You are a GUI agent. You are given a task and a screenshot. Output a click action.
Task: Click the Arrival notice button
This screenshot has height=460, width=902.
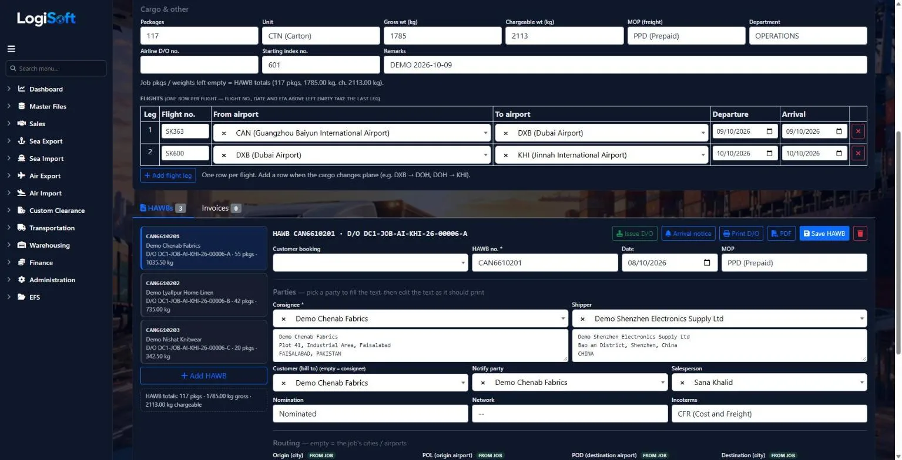point(688,234)
